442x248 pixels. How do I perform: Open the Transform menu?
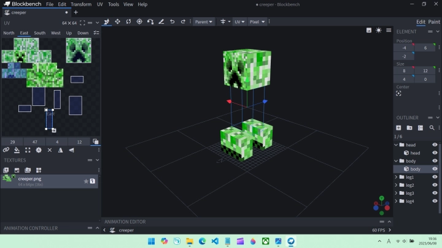click(81, 4)
